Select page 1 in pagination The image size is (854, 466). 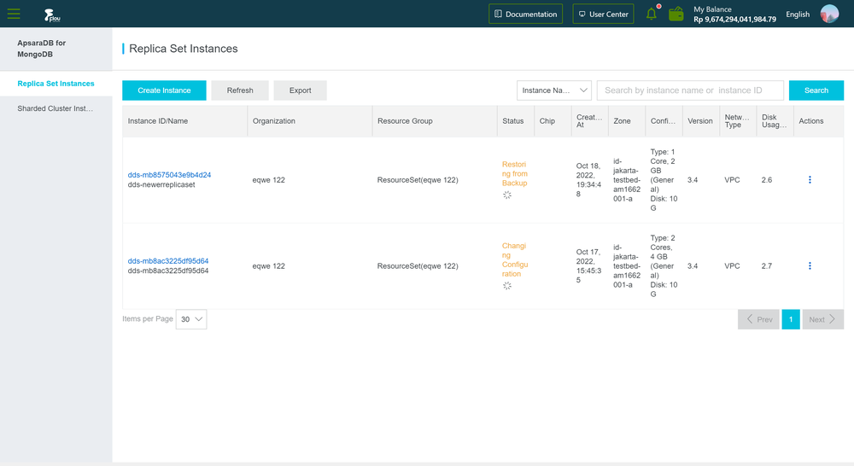(791, 319)
